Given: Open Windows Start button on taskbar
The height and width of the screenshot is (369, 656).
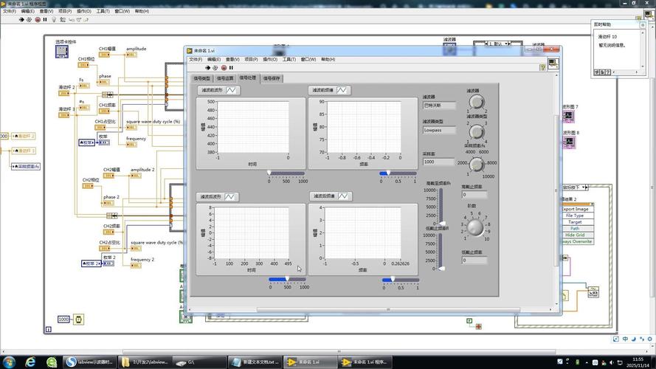Looking at the screenshot, I should [9, 362].
